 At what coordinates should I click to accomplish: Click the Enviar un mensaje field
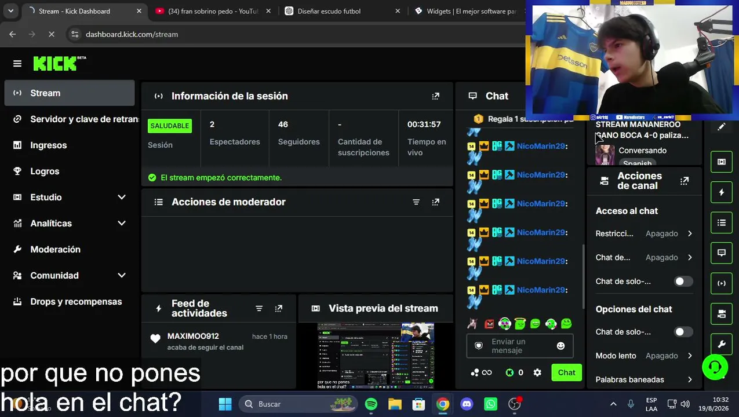click(x=519, y=346)
